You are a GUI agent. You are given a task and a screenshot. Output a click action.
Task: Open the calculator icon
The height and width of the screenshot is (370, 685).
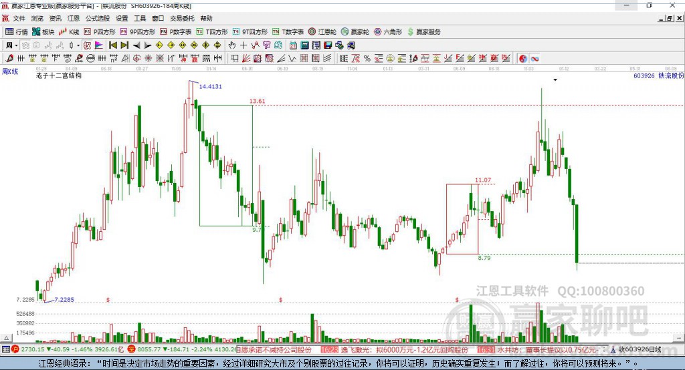(304, 45)
